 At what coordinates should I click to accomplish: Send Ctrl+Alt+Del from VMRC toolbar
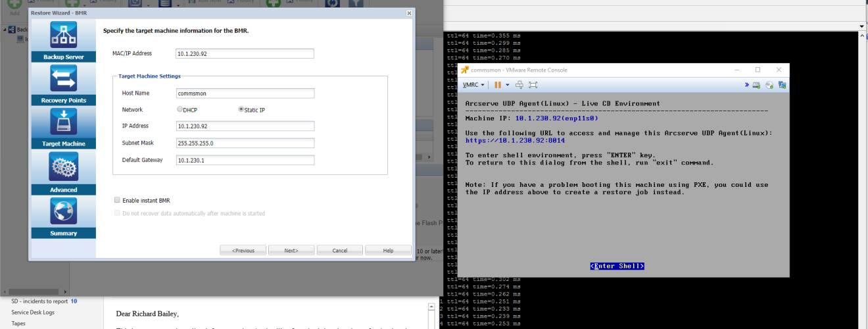coord(519,85)
